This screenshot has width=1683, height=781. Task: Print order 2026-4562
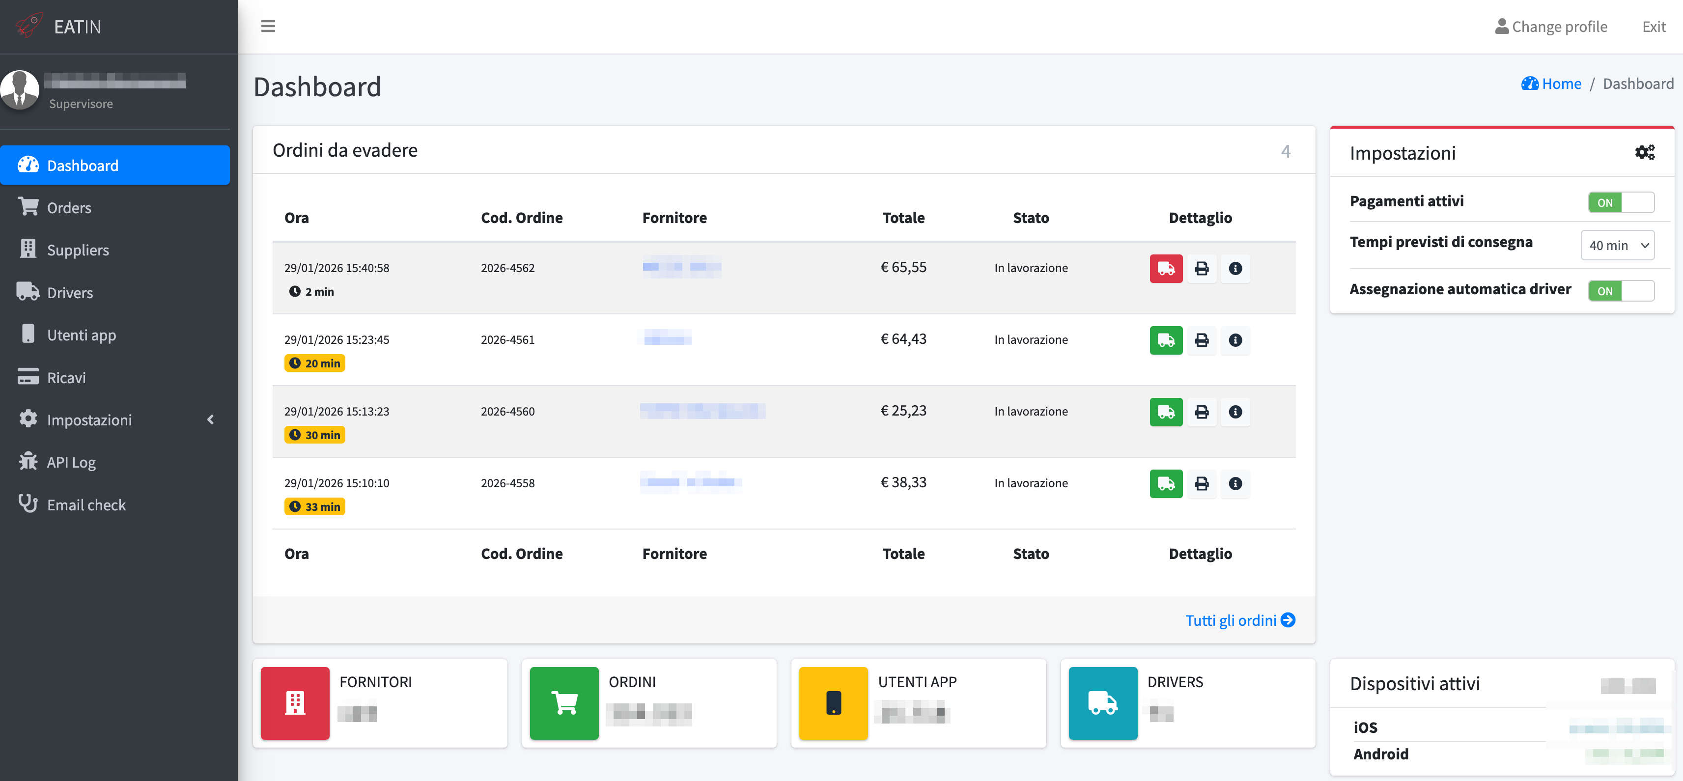tap(1202, 268)
